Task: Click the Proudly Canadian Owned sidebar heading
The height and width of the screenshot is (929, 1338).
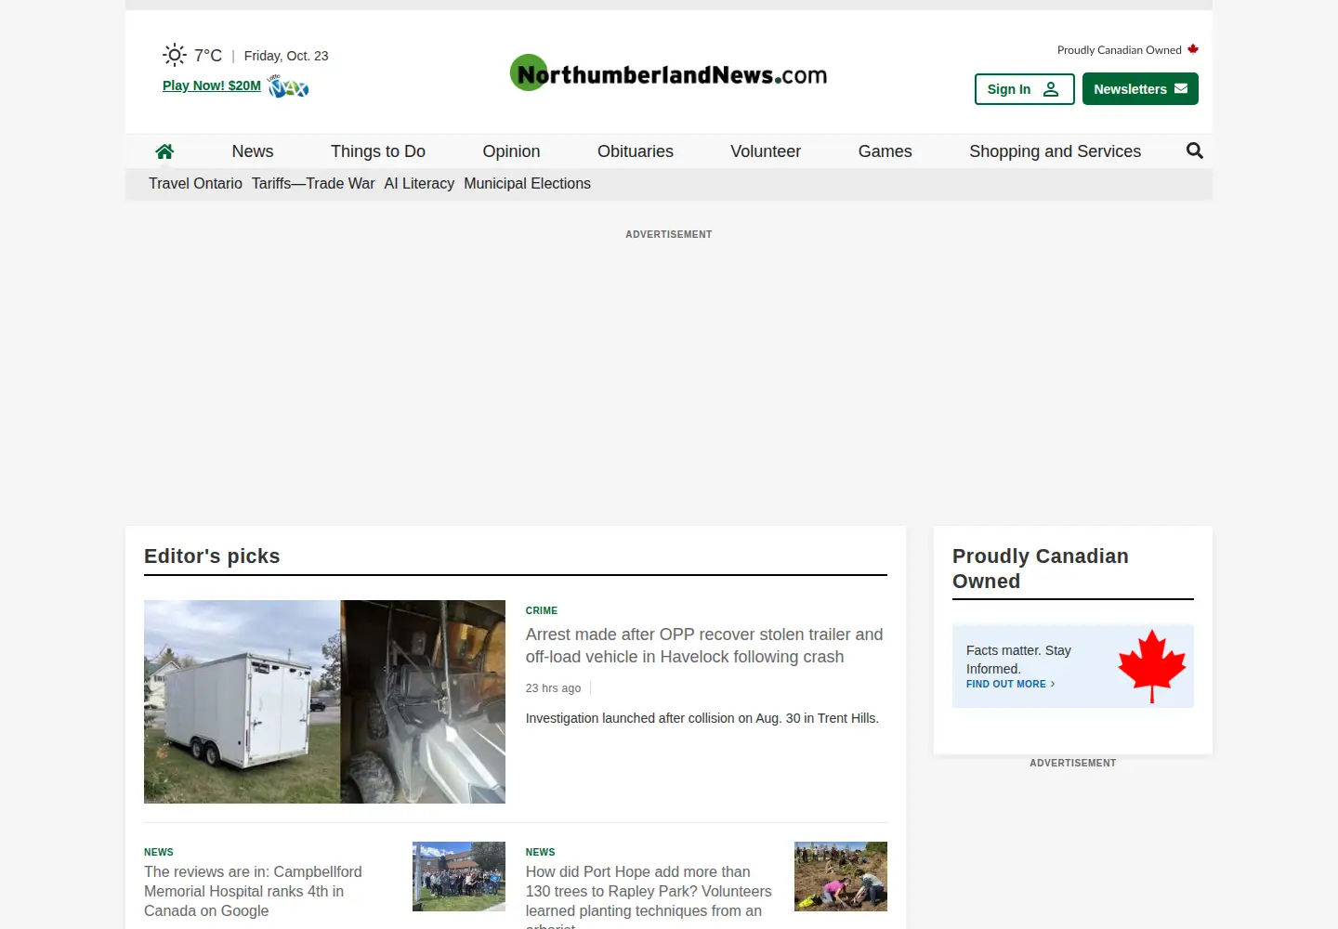Action: click(1041, 569)
